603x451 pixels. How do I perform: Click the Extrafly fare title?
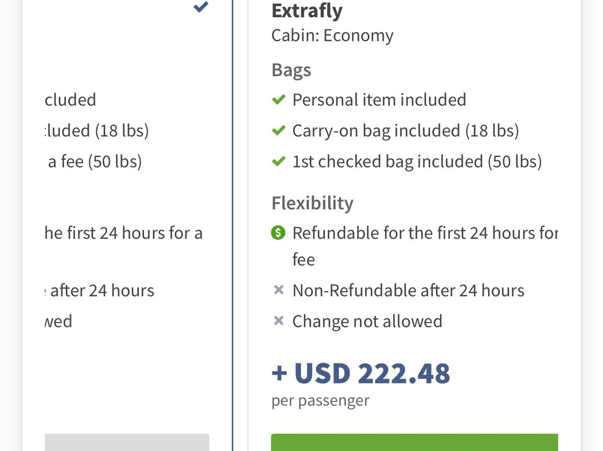tap(307, 11)
